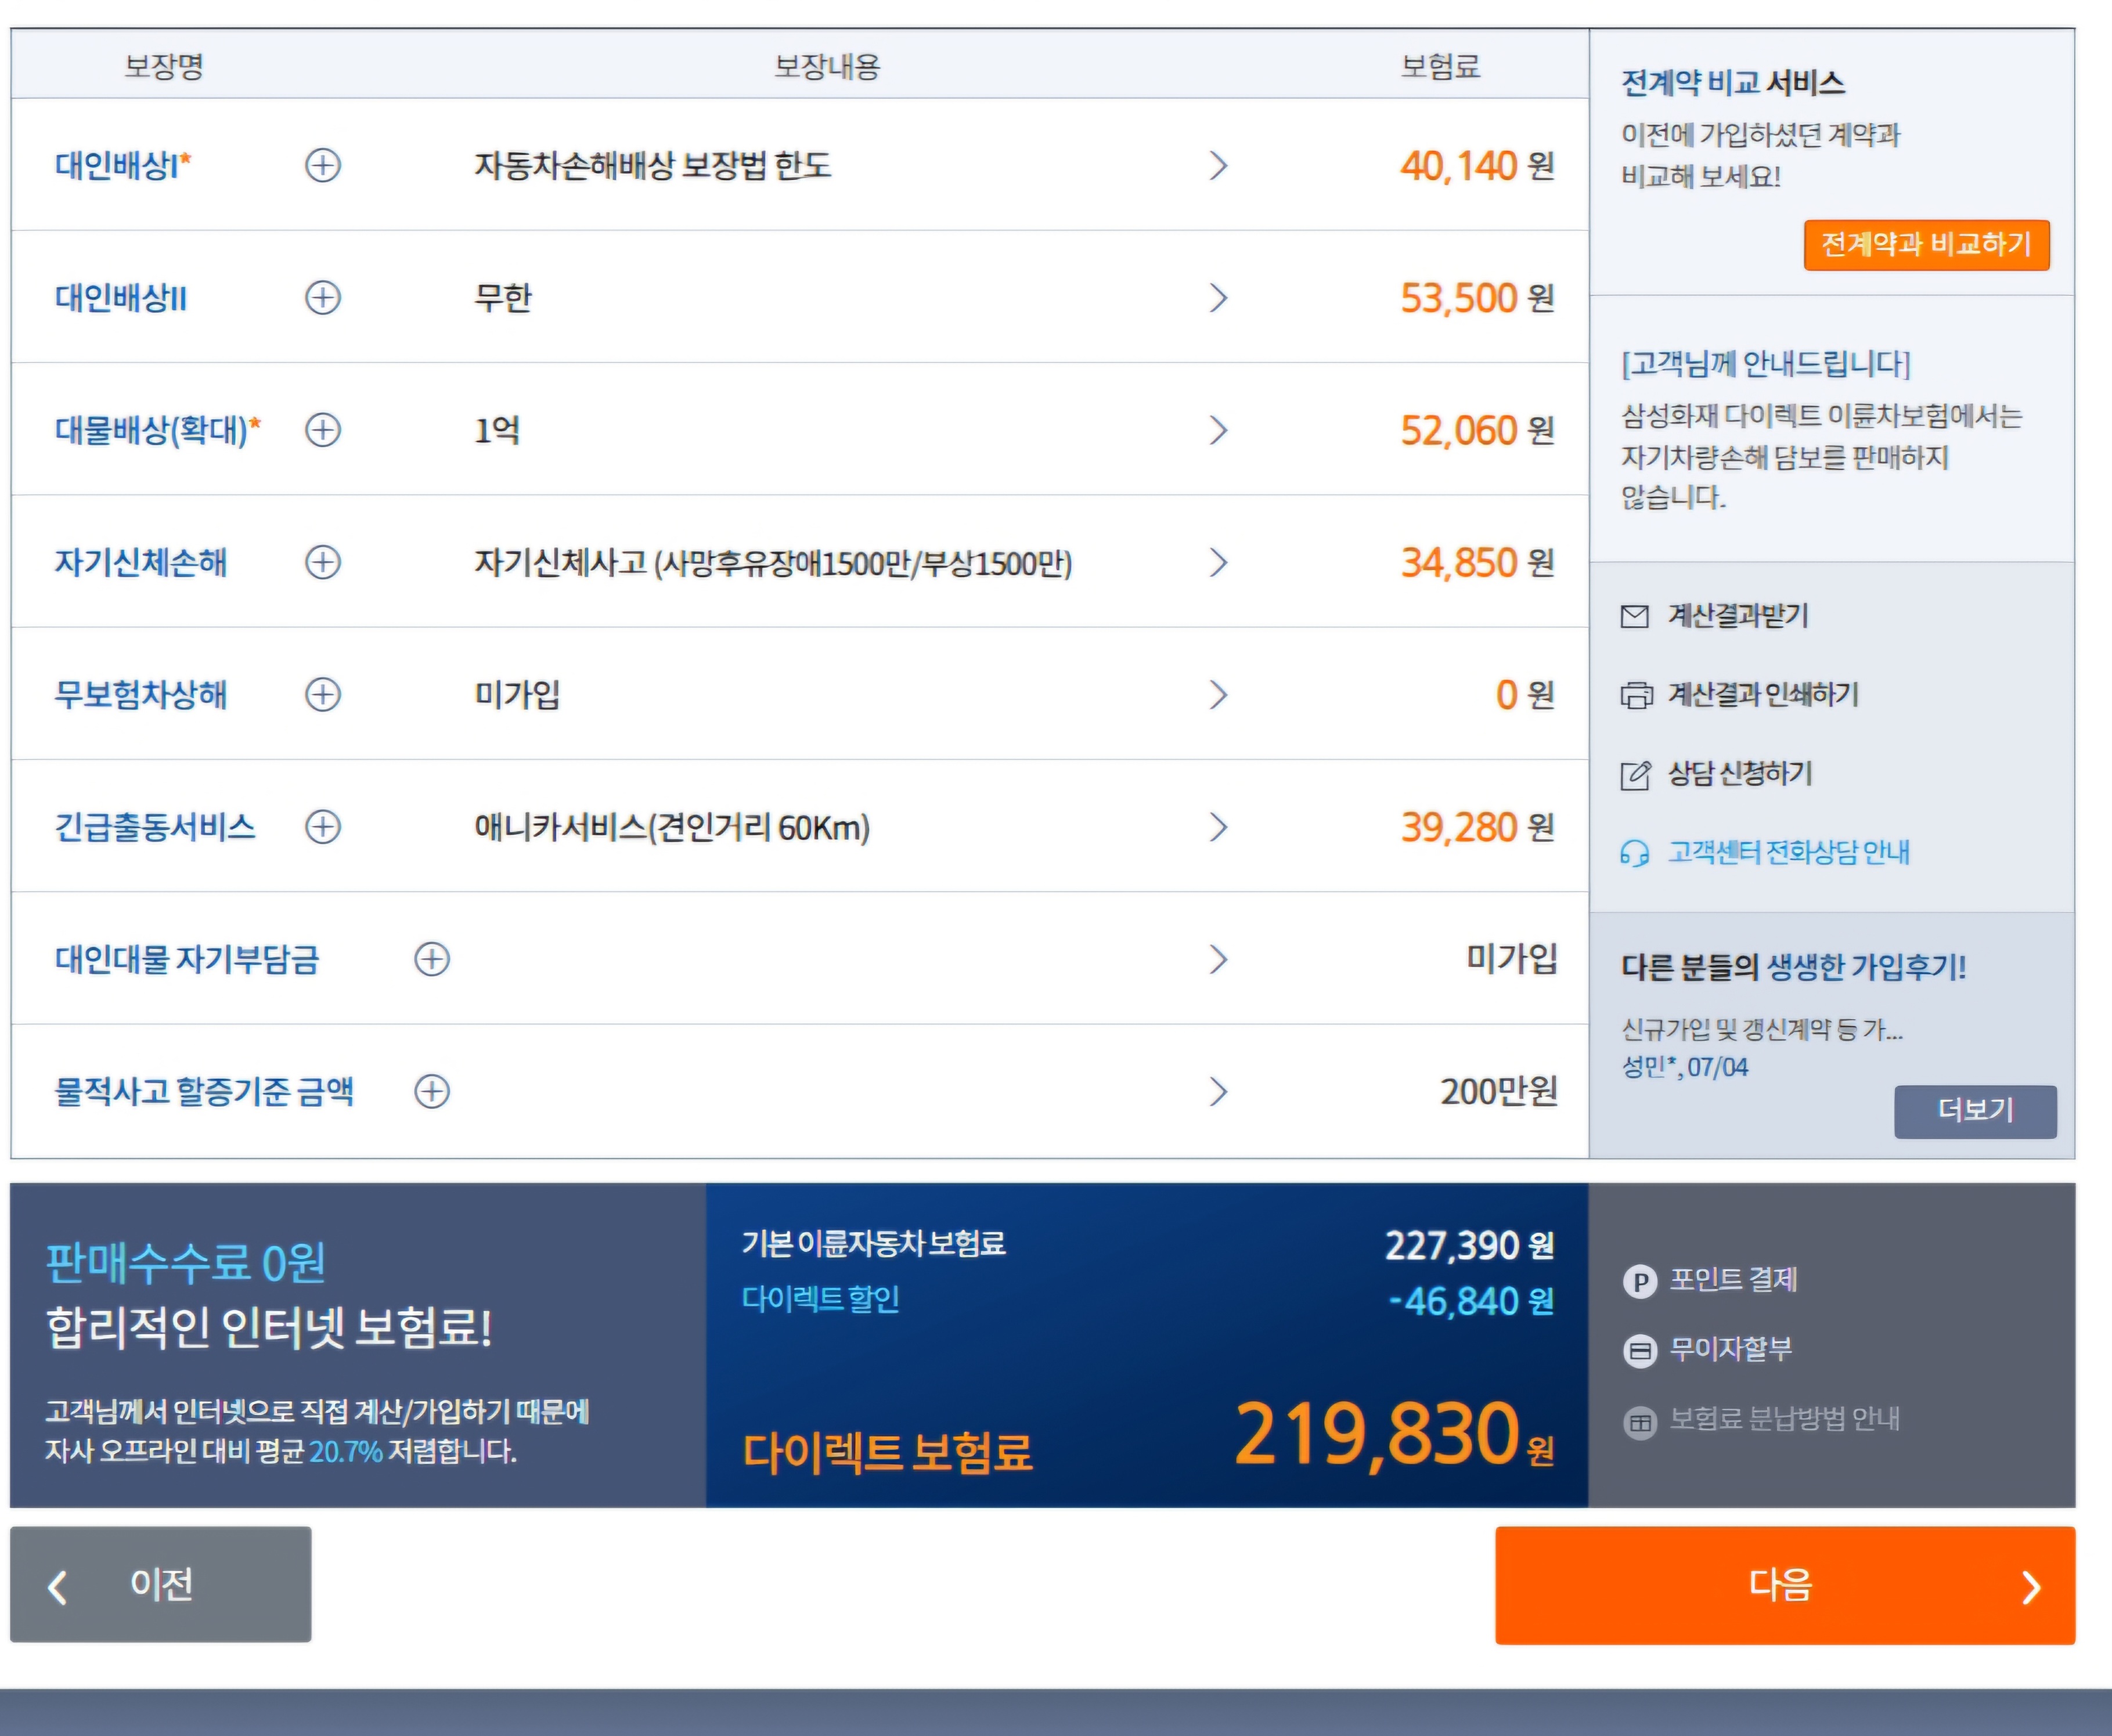
Task: Open 고객센터 전화상담 안내 link
Action: (1765, 853)
